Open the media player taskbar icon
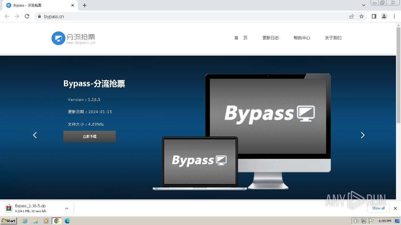This screenshot has height=225, width=401. (46, 221)
